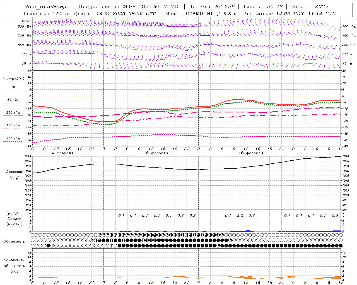Click the Широта: 55.43 value
Viewport: 357px width, 285px height.
click(x=262, y=7)
